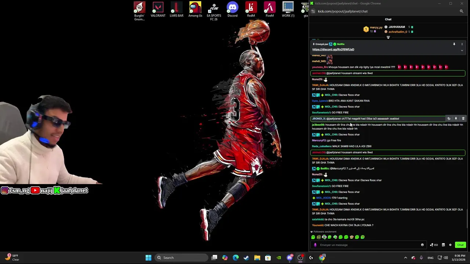Open achrafsalim_0 leaderboard entry
470x264 pixels.
coord(398,32)
